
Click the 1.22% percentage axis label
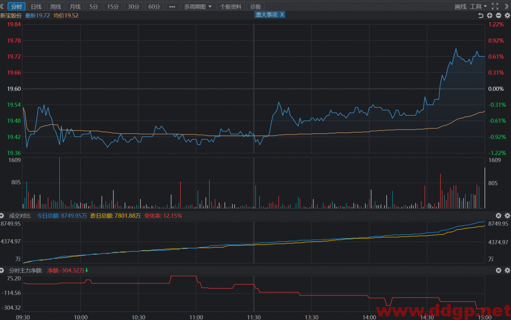(496, 24)
